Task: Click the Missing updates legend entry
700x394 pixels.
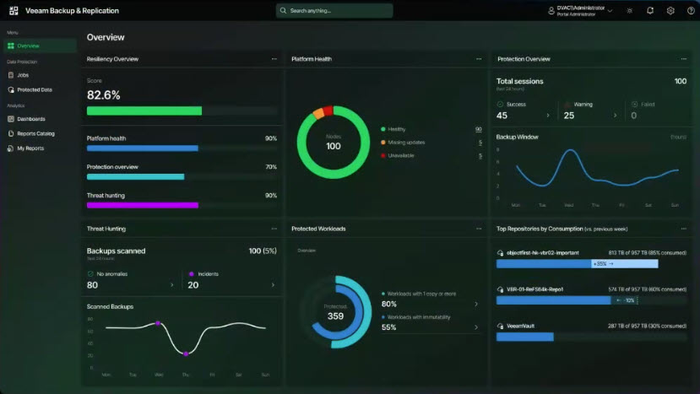Action: point(403,143)
